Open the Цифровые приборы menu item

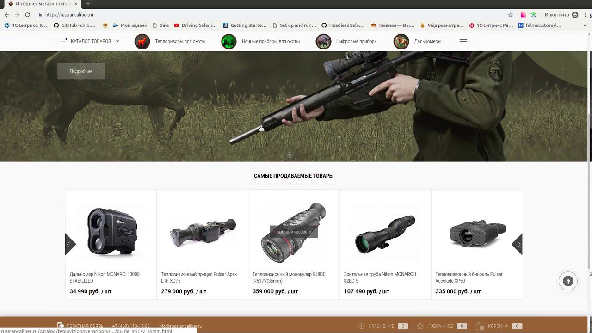[x=357, y=41]
